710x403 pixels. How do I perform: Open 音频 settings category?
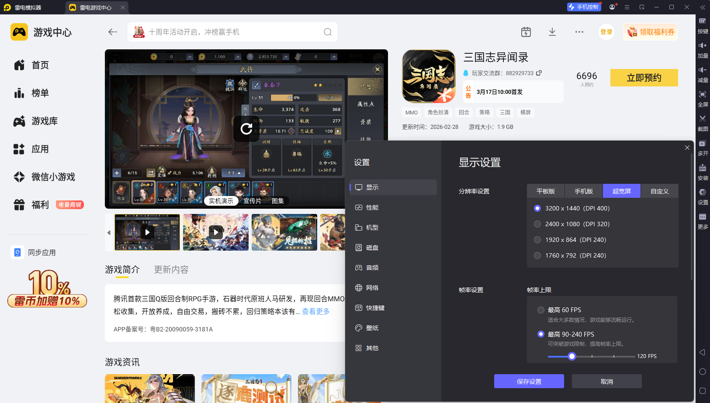click(393, 268)
